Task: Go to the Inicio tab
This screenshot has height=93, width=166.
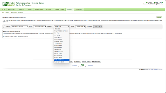Action: click(x=3, y=9)
